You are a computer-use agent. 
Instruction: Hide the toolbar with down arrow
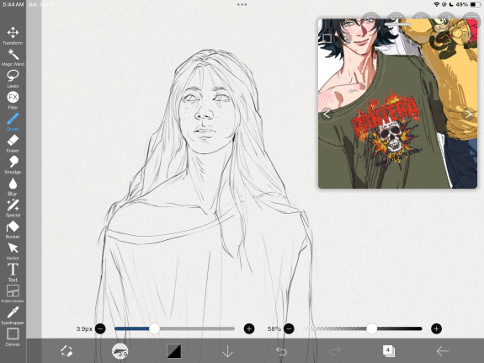[227, 351]
